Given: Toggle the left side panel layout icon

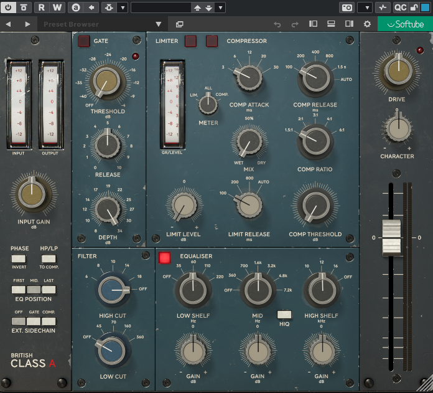Looking at the screenshot, I should pyautogui.click(x=313, y=24).
